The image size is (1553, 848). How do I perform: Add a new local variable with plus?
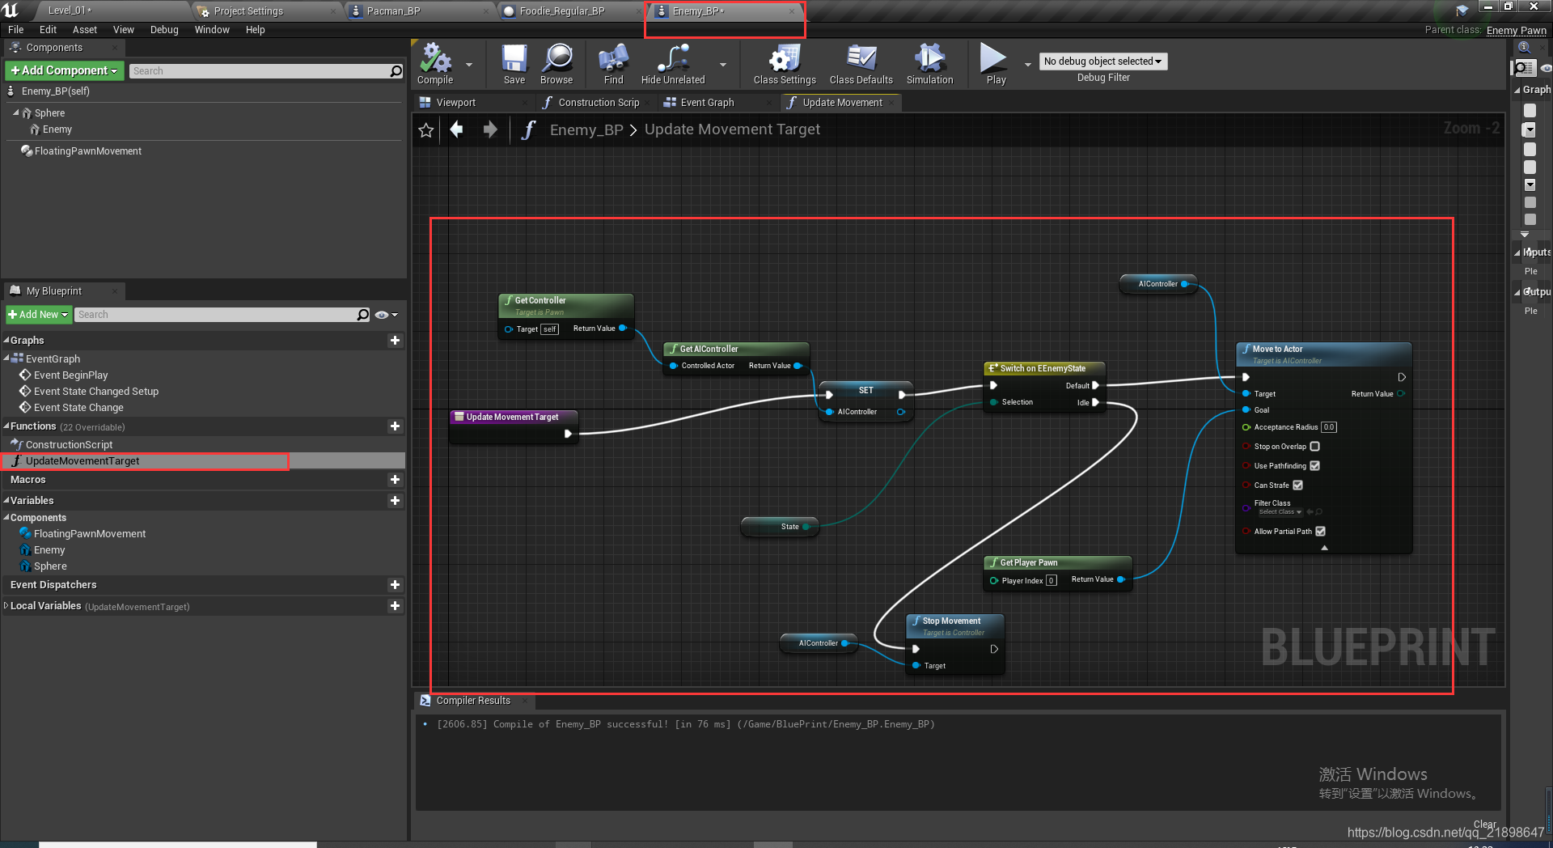click(x=395, y=606)
